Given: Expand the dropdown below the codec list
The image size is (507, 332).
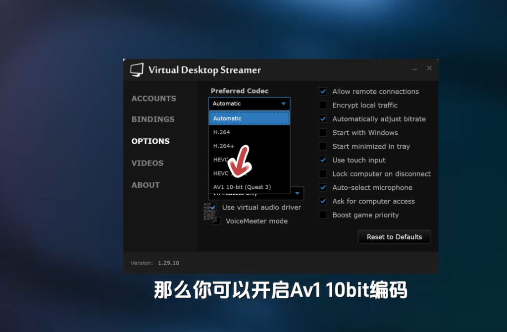Looking at the screenshot, I should tap(297, 194).
